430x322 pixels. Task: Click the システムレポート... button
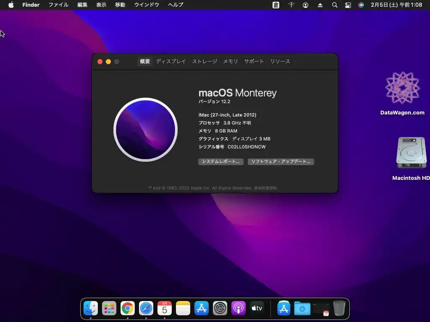(221, 161)
